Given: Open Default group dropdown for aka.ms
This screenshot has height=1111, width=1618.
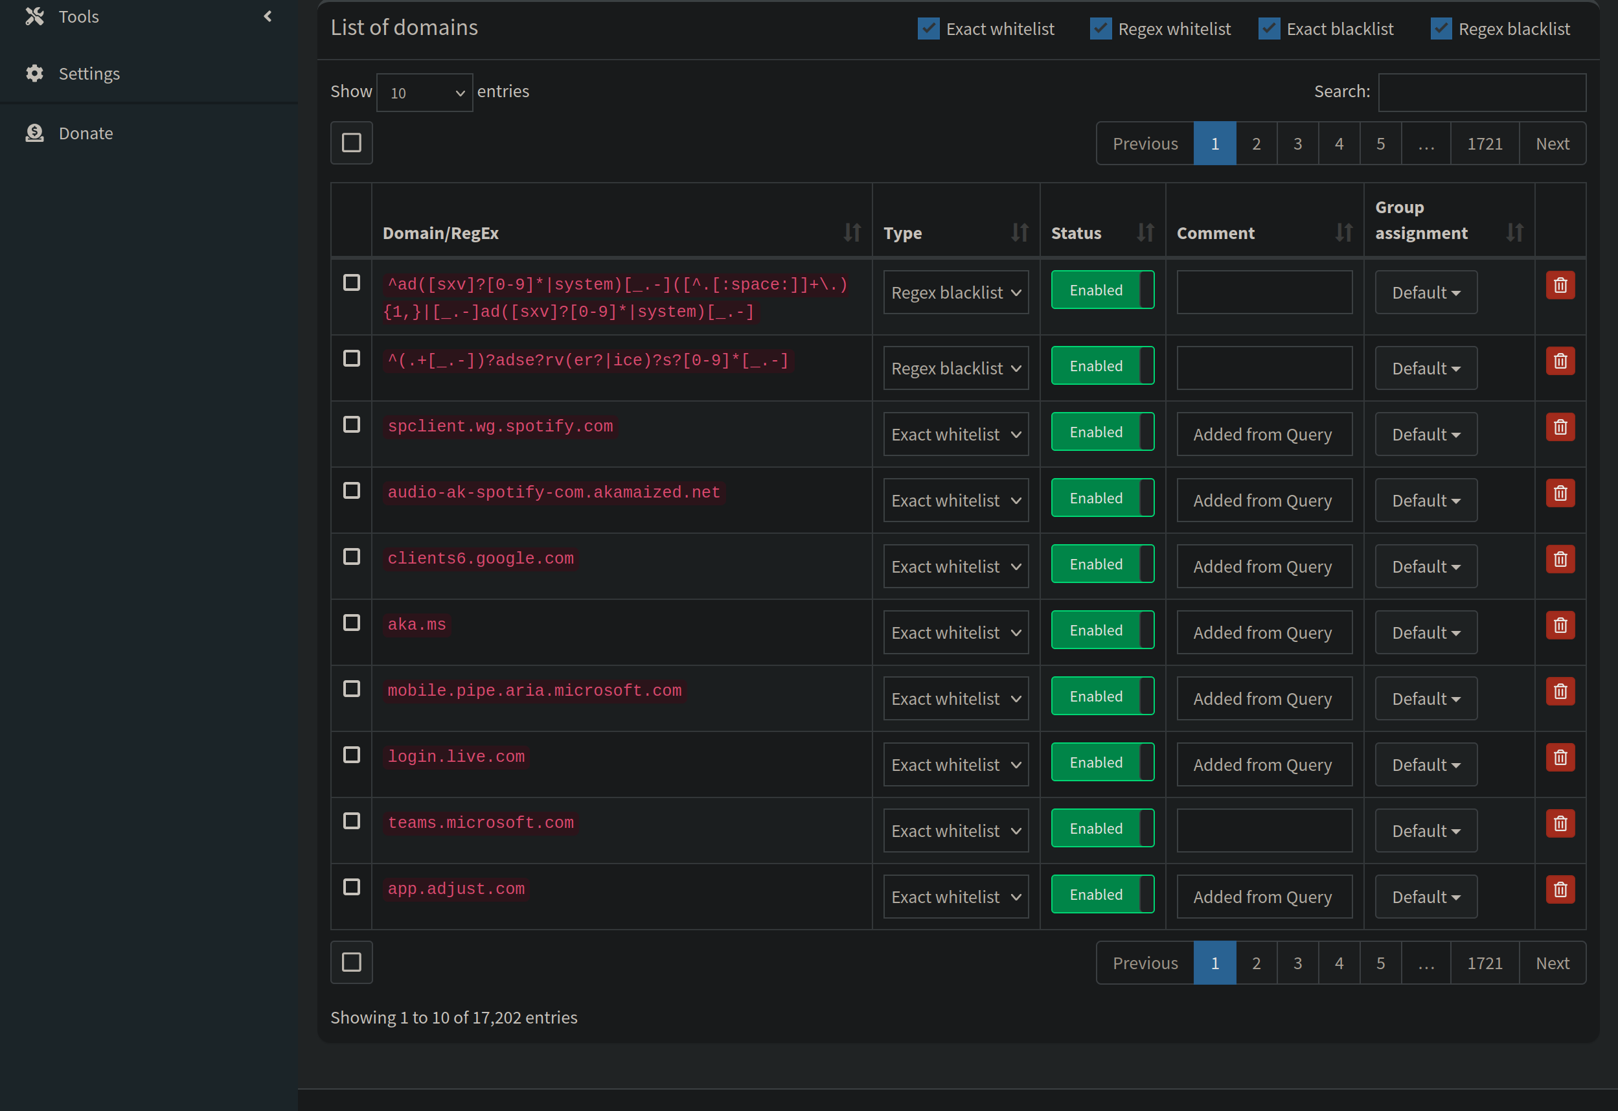Looking at the screenshot, I should tap(1425, 633).
